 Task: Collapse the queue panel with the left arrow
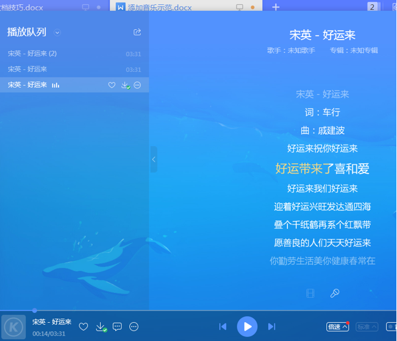(154, 160)
